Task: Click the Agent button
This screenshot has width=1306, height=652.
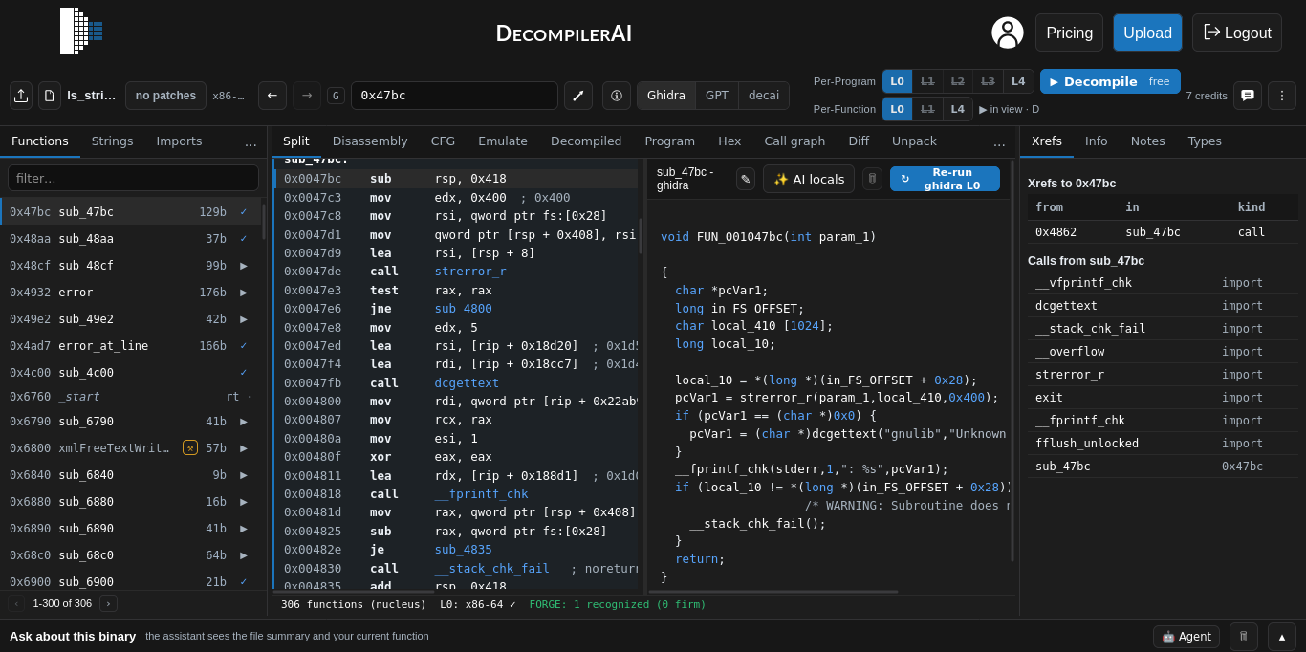Action: tap(1186, 637)
